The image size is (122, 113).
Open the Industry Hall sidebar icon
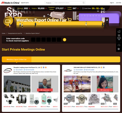click(119, 37)
